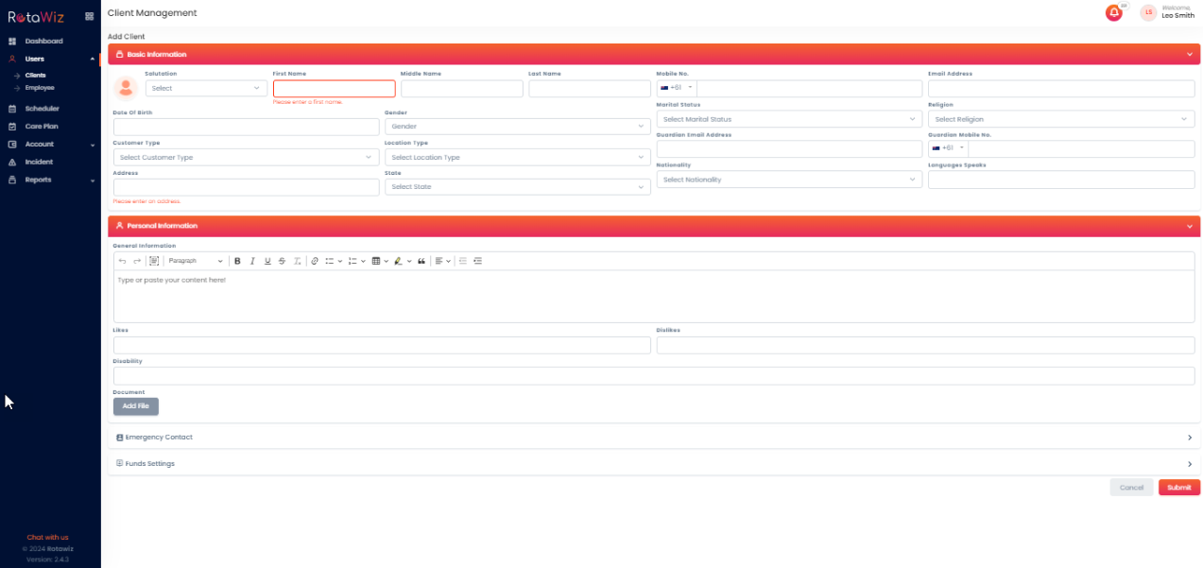Insert a link using the editor toolbar
This screenshot has width=1203, height=568.
point(315,261)
